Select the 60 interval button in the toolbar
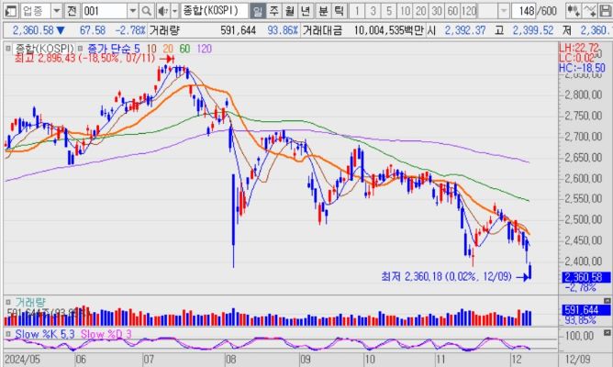This screenshot has width=613, height=367. 452,11
